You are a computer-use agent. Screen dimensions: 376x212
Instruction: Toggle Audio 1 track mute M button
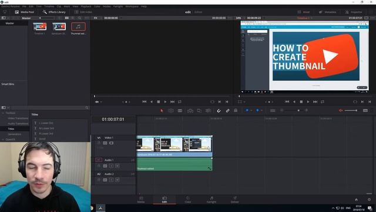click(x=117, y=166)
